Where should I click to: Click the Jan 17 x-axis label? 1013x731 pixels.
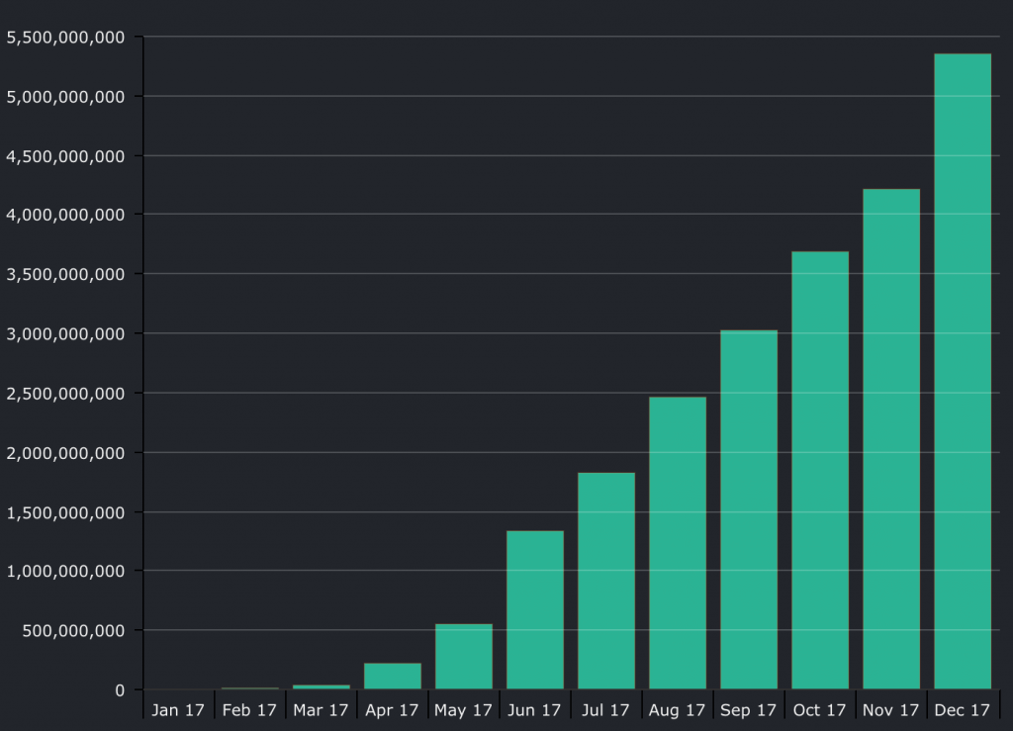coord(178,710)
